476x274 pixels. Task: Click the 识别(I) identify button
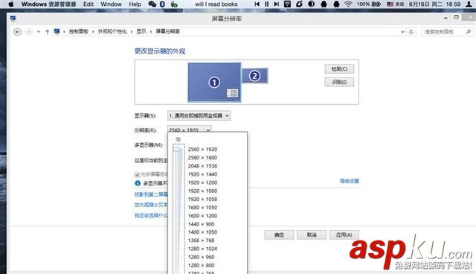click(x=339, y=82)
